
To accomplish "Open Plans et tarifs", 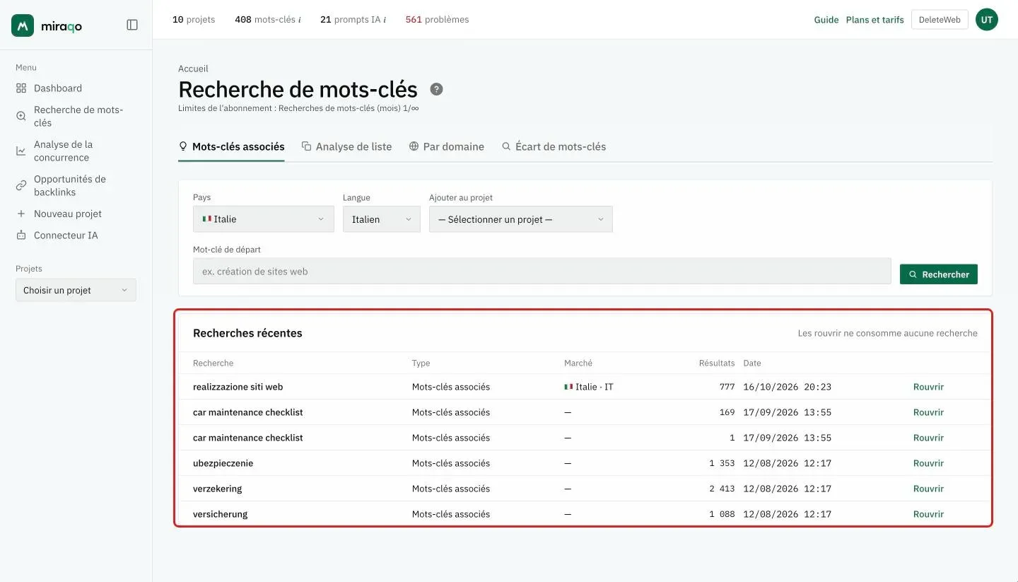I will [875, 20].
